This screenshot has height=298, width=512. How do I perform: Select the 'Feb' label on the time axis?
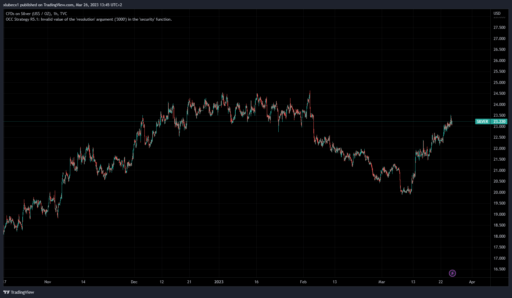(303, 282)
